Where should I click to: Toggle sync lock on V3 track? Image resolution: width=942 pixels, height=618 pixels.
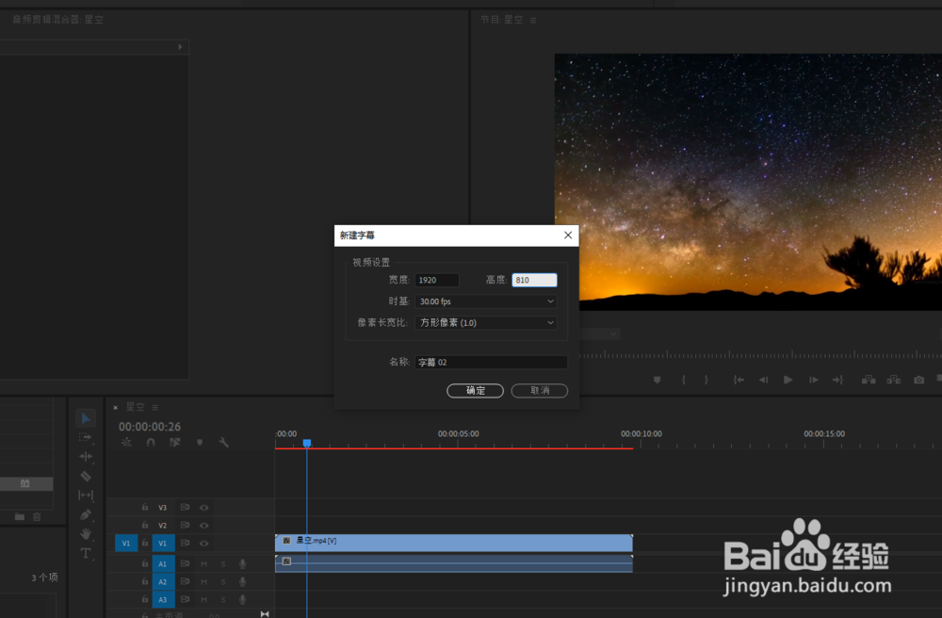[185, 508]
